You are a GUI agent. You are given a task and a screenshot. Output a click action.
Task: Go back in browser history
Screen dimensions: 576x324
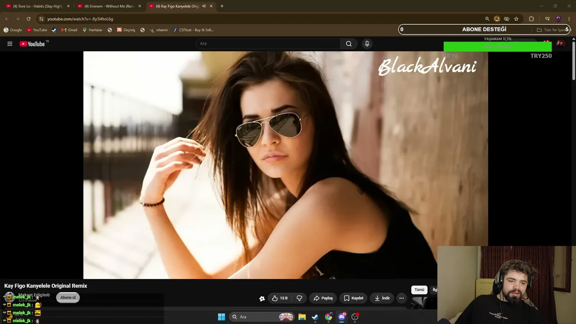(x=7, y=19)
